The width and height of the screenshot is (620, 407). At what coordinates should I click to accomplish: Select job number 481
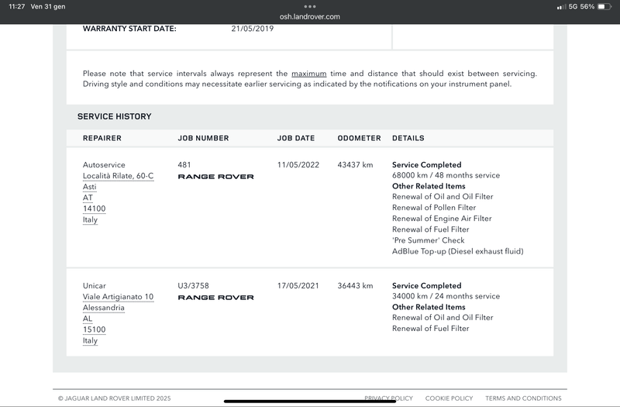184,165
